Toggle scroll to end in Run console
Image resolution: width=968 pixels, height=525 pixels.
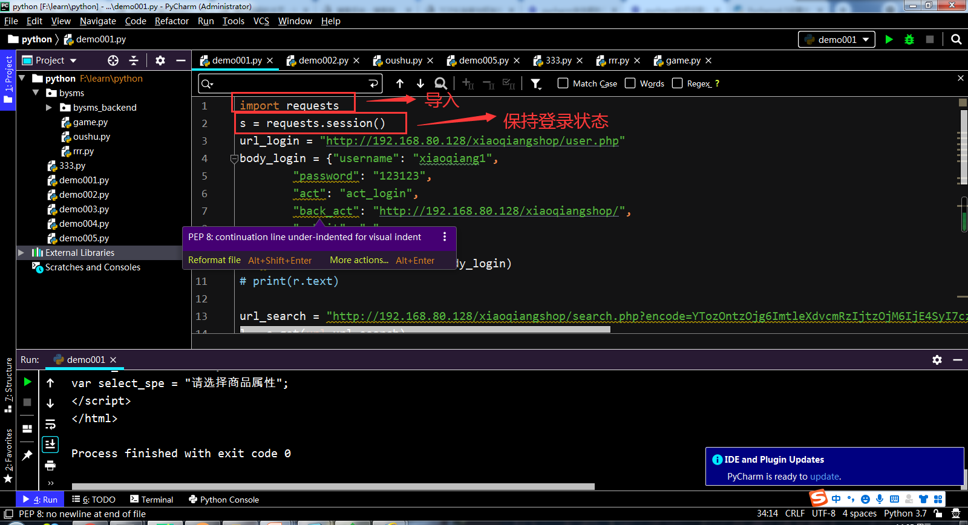(50, 445)
